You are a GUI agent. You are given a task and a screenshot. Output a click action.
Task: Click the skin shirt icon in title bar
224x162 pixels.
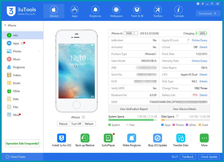coord(198,4)
